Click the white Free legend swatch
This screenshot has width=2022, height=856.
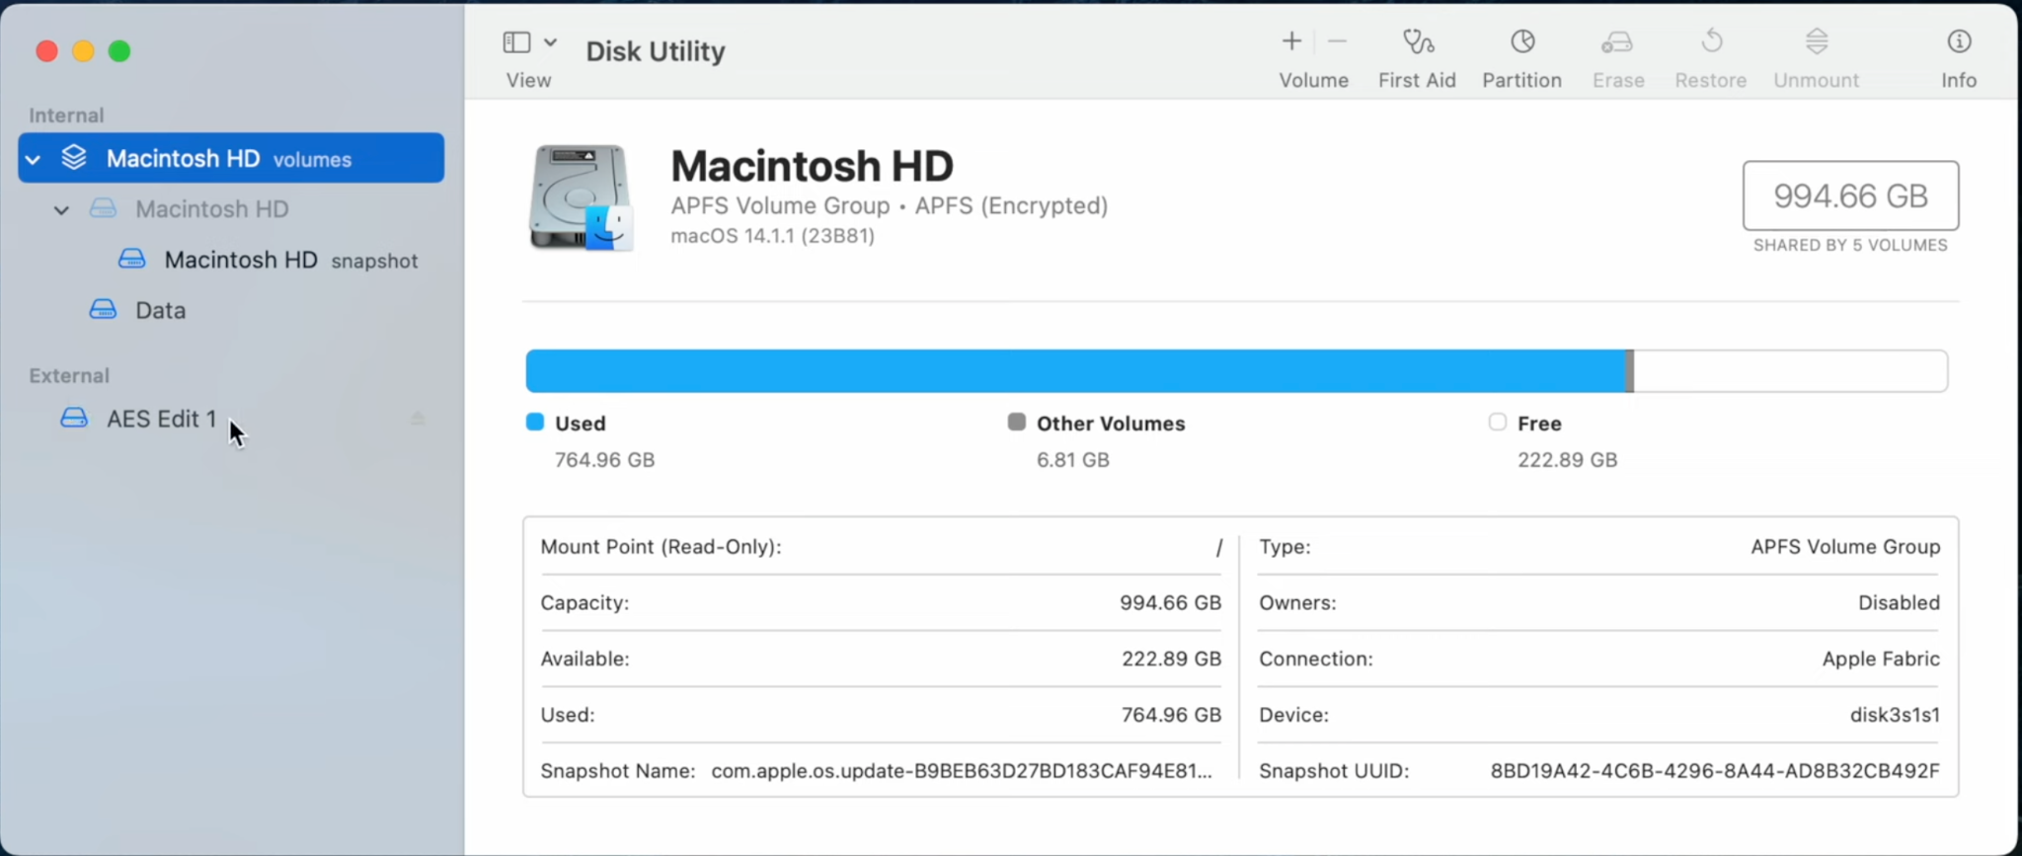(x=1497, y=423)
